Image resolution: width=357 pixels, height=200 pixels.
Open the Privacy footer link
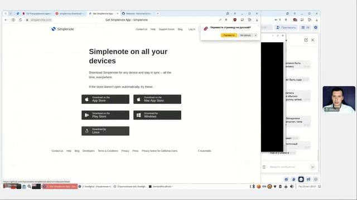(125, 151)
